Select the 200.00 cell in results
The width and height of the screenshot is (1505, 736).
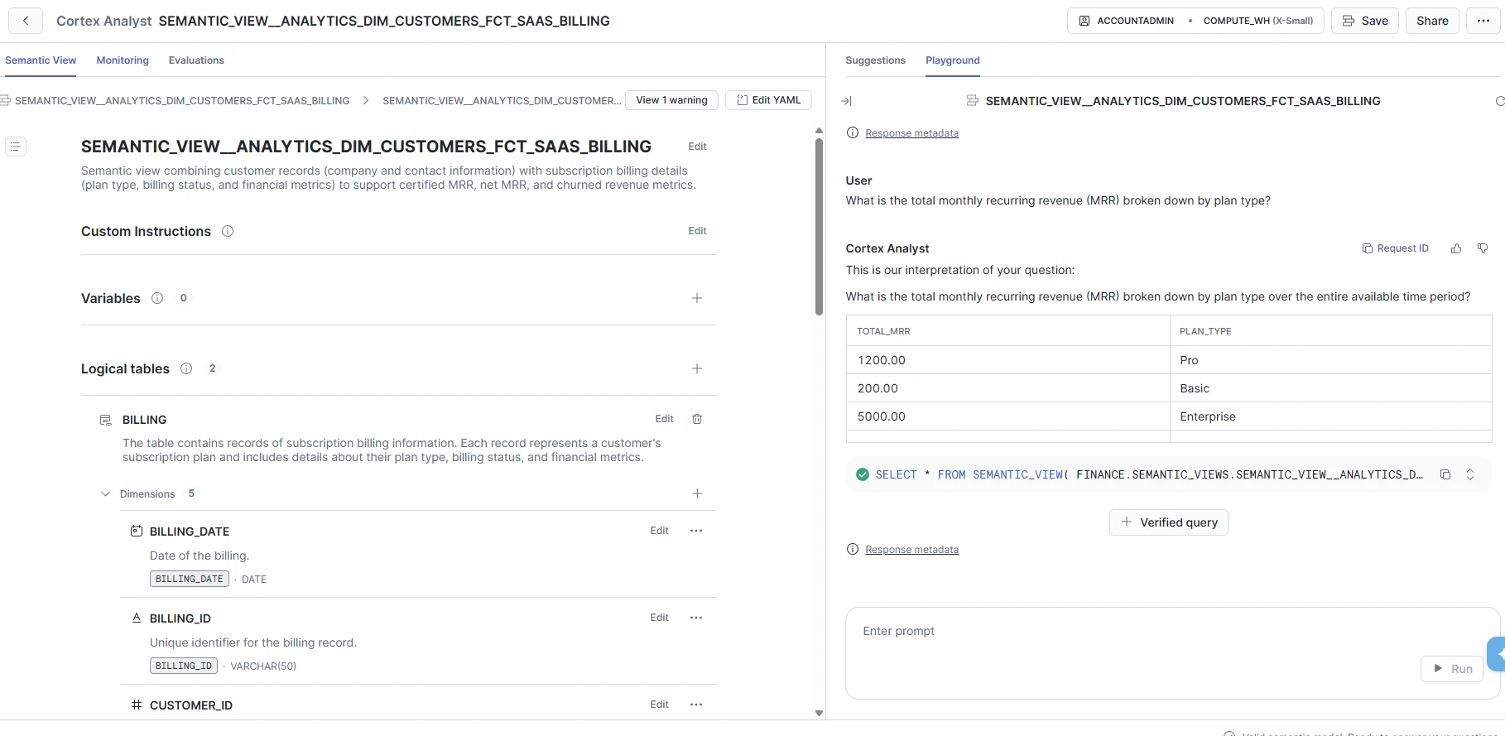click(x=1007, y=388)
